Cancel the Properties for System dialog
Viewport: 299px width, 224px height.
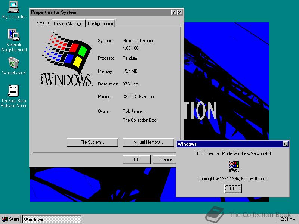click(x=165, y=159)
